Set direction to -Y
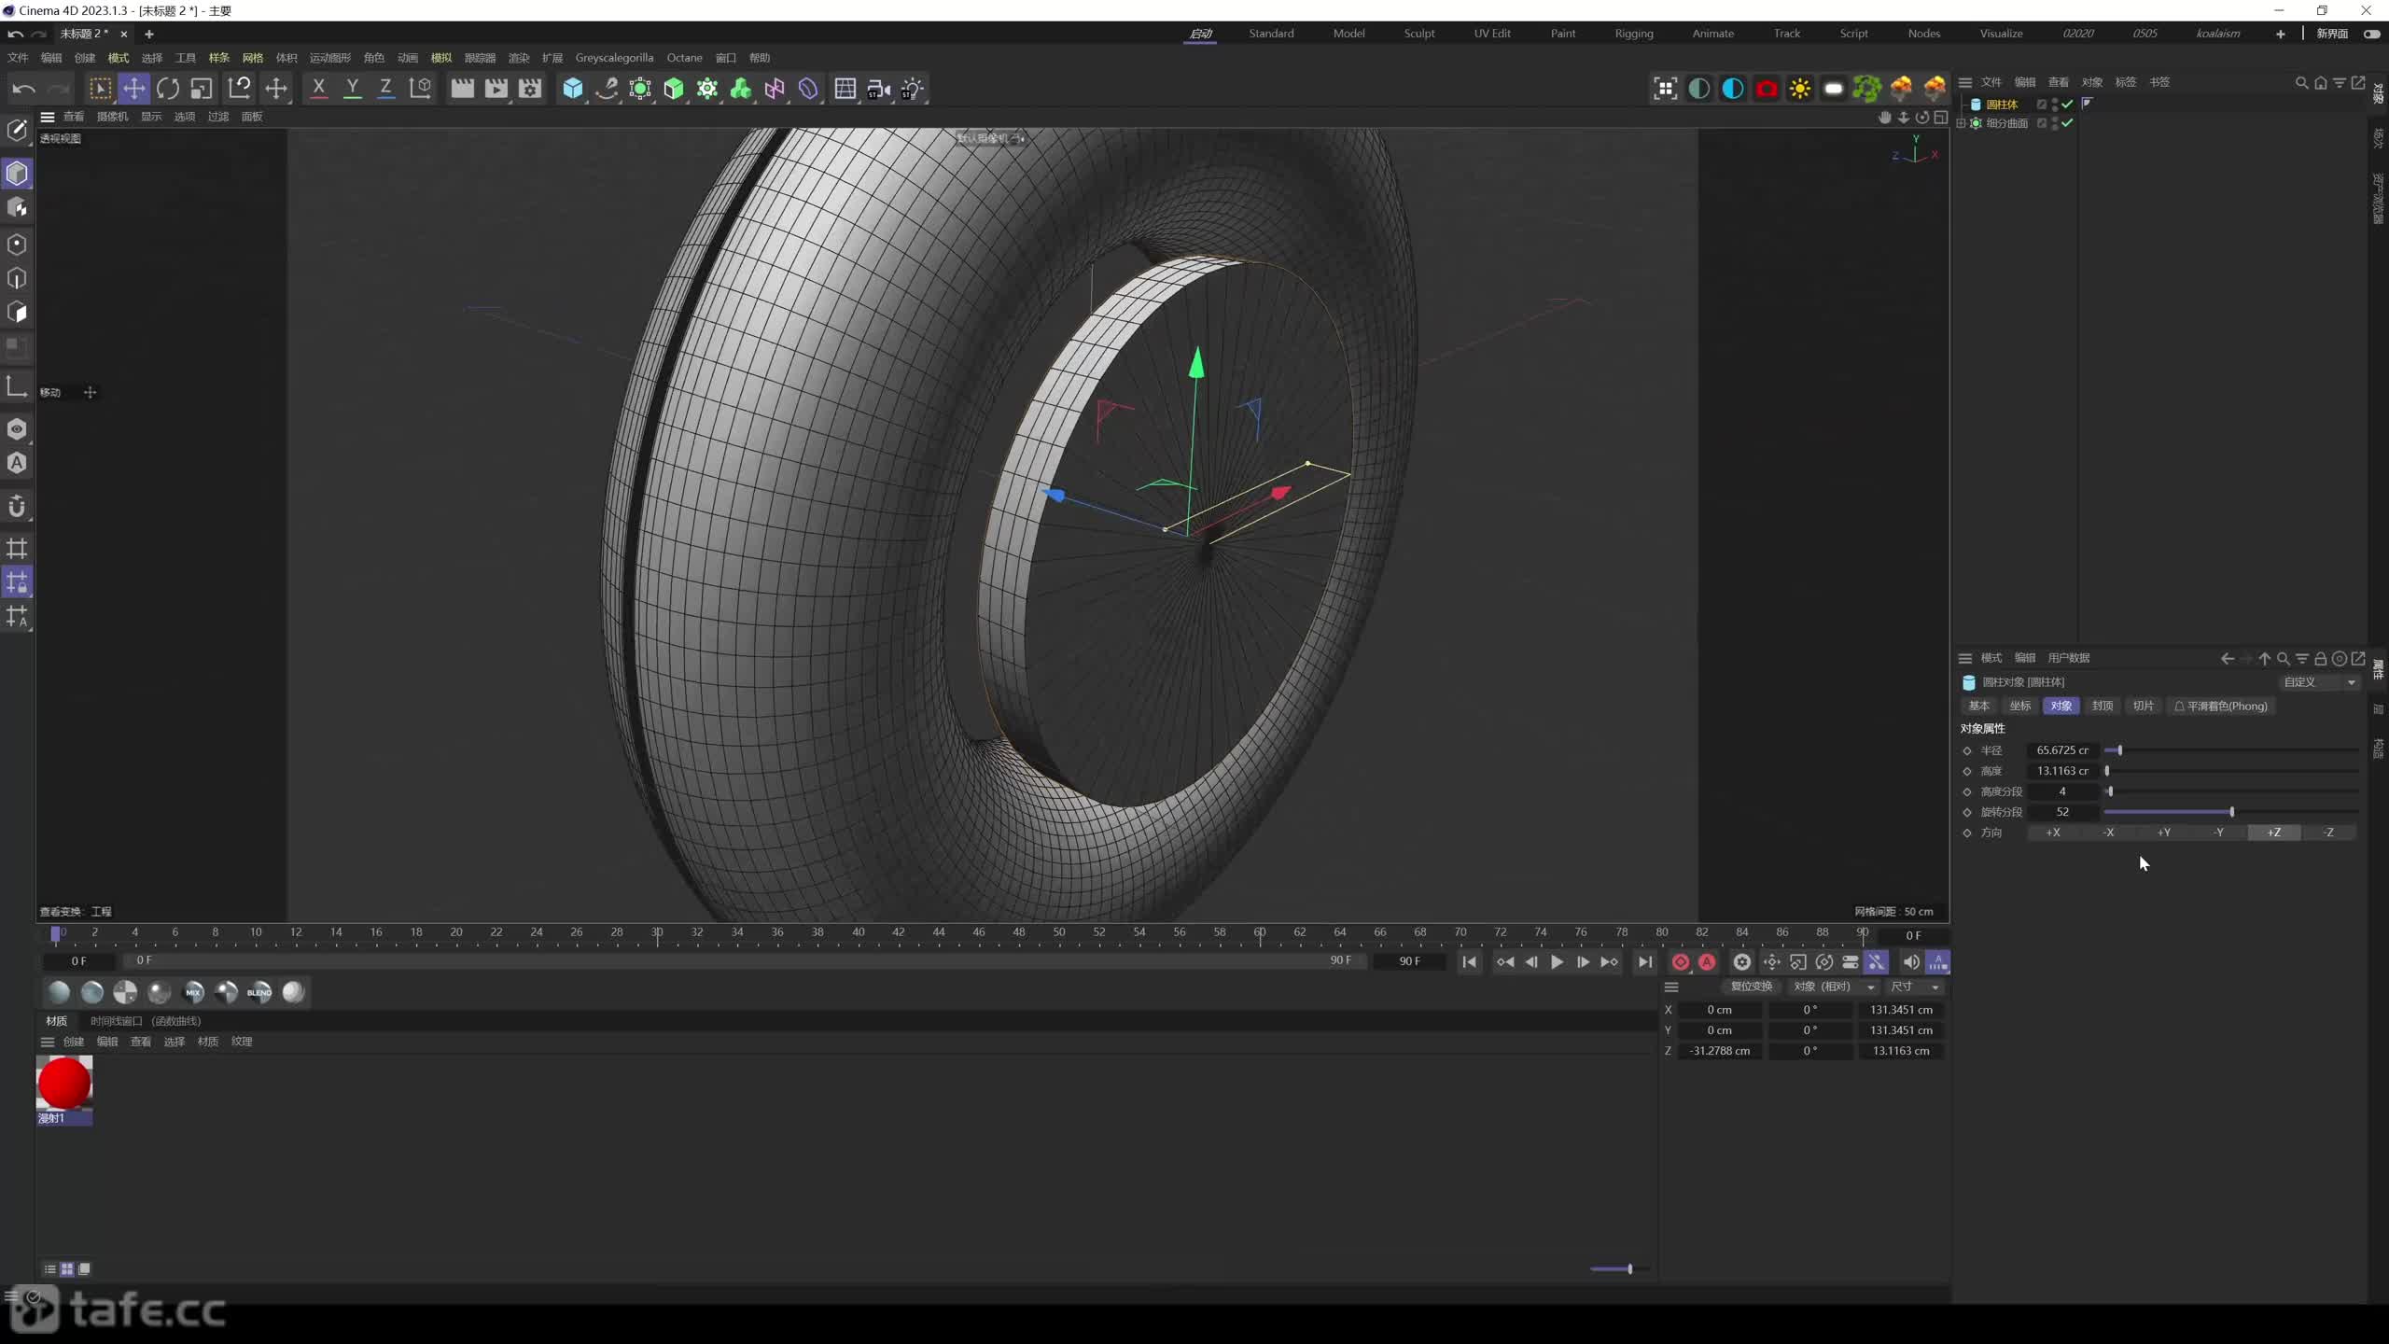2389x1344 pixels. 2218,833
